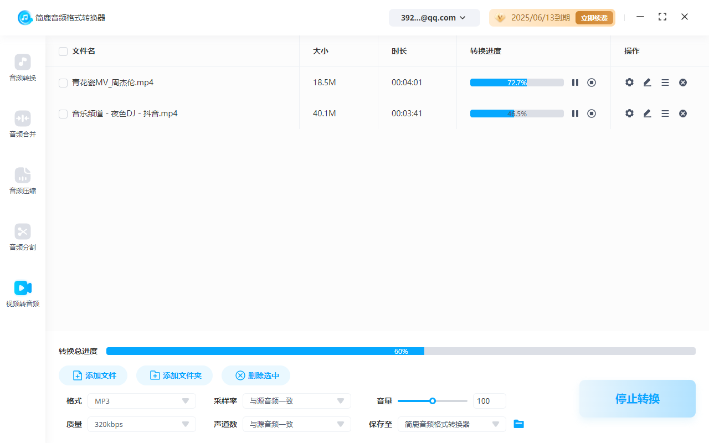Toggle the select-all 文件名 checkbox
709x443 pixels.
point(63,51)
